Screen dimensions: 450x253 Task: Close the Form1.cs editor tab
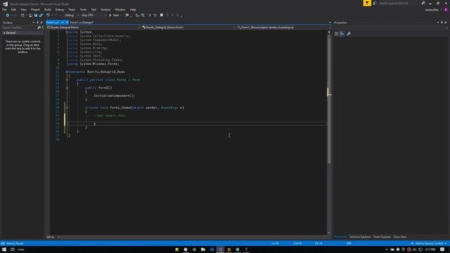coord(67,22)
